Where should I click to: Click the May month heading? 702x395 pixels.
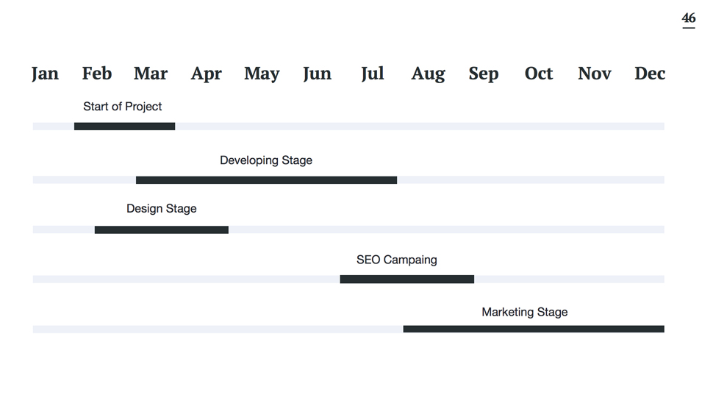tap(262, 74)
